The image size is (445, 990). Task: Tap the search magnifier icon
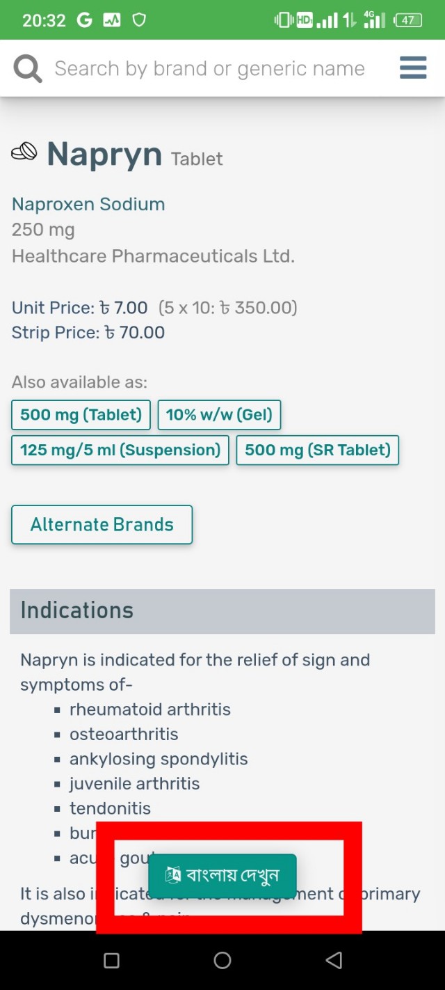28,69
